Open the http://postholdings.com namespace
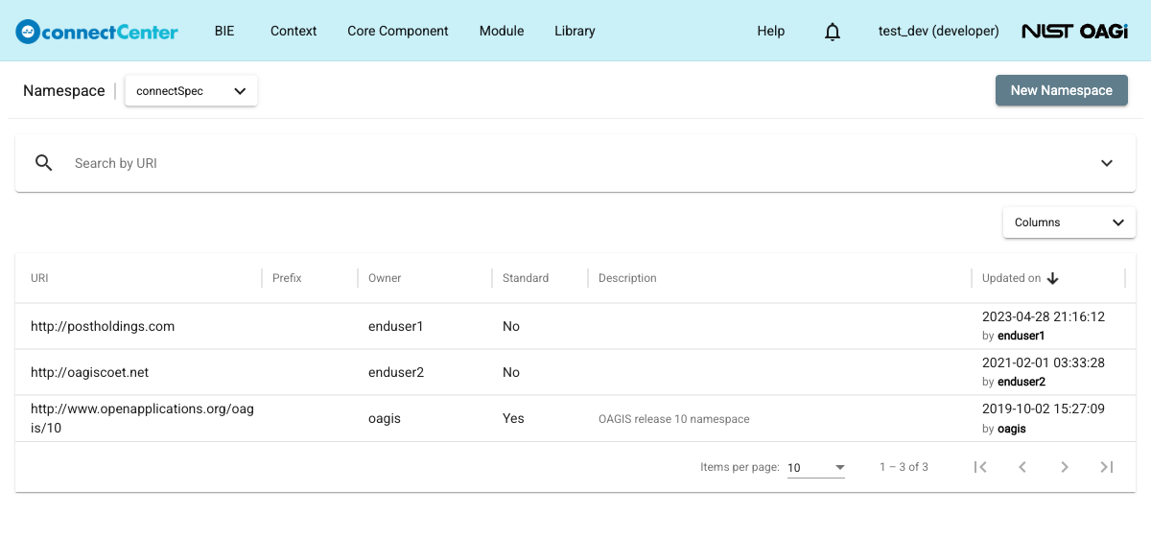The height and width of the screenshot is (537, 1151). 103,326
